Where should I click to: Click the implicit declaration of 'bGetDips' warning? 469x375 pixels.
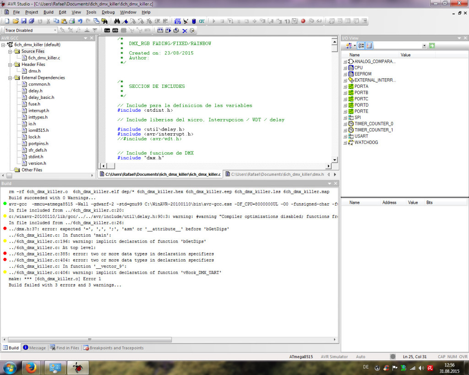[107, 241]
